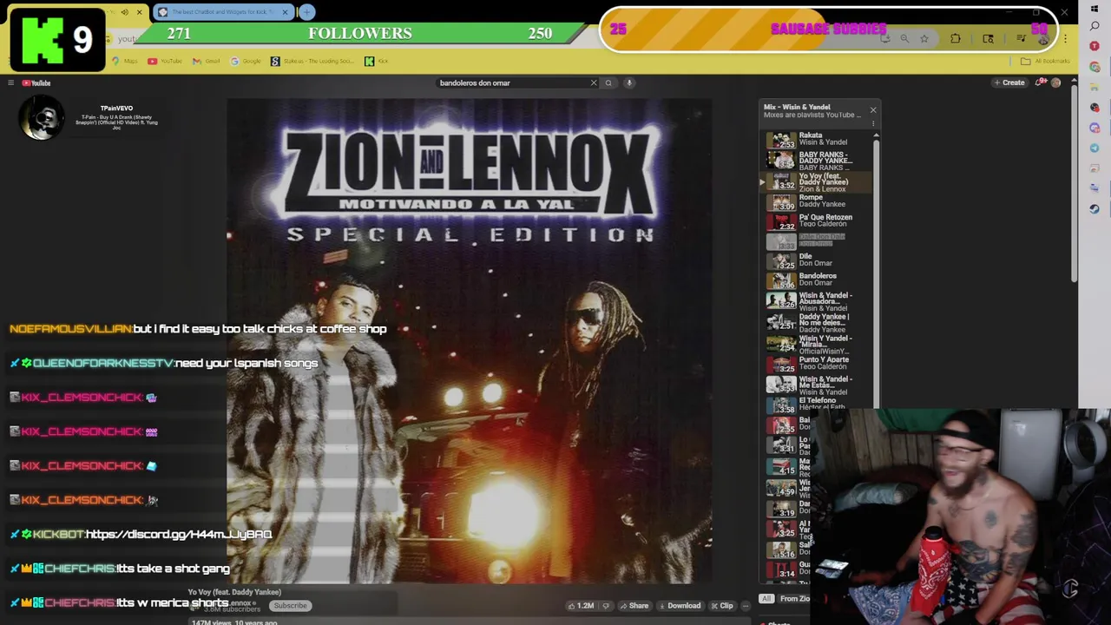Select the All filter chip below the playlist

[766, 599]
